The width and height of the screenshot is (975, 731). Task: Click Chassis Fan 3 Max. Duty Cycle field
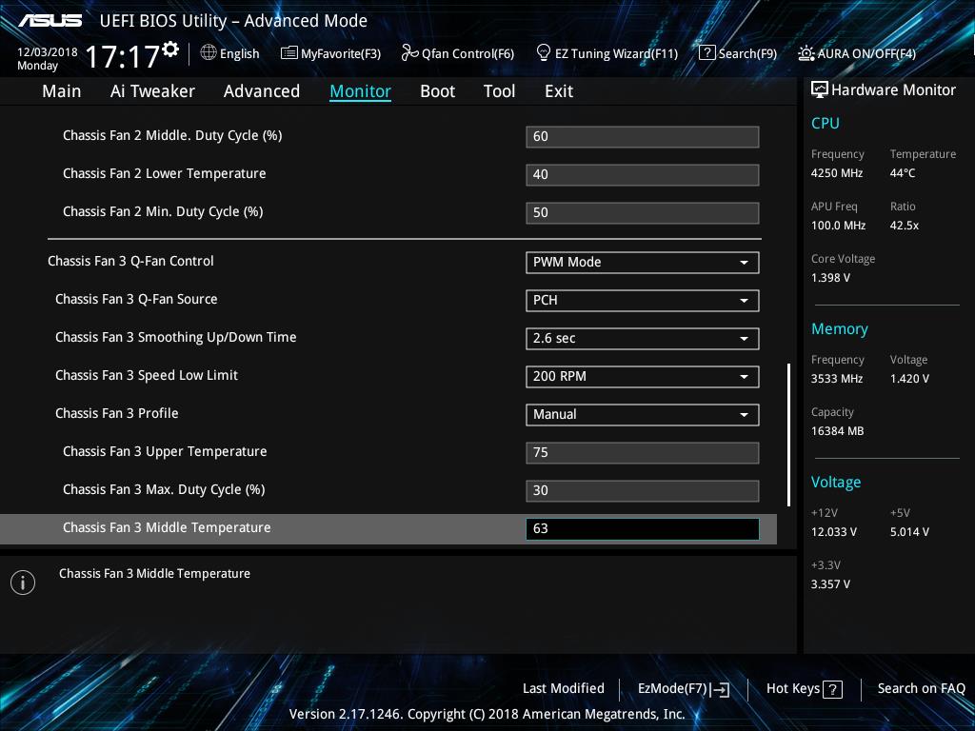[x=642, y=490]
